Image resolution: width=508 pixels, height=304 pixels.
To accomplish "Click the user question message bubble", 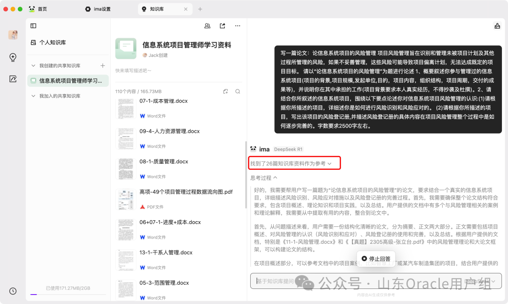I will coord(388,89).
